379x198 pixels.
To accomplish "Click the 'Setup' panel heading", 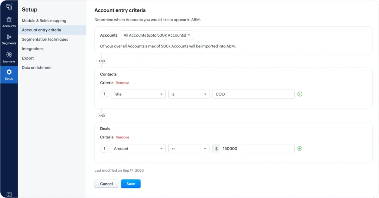I will click(x=30, y=9).
